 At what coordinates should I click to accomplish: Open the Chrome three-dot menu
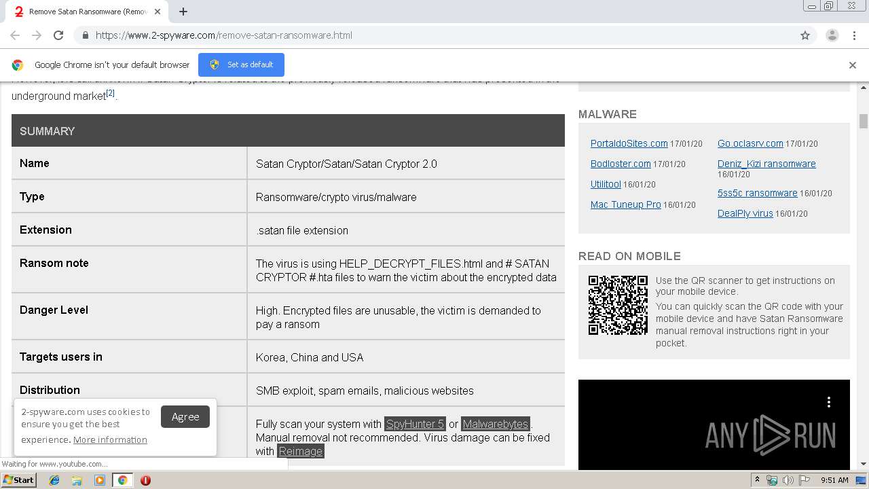click(x=854, y=35)
